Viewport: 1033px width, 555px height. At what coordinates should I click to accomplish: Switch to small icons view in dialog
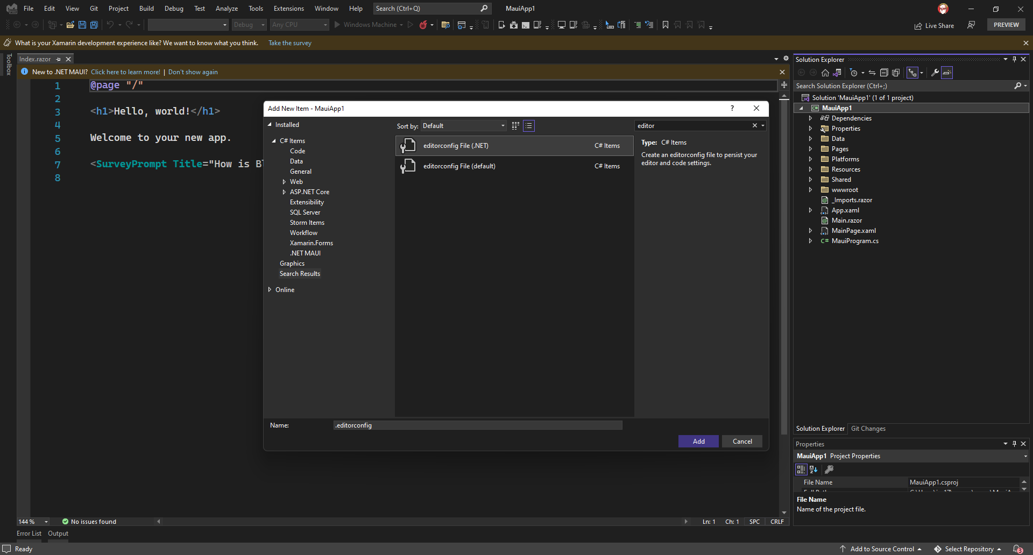[515, 126]
